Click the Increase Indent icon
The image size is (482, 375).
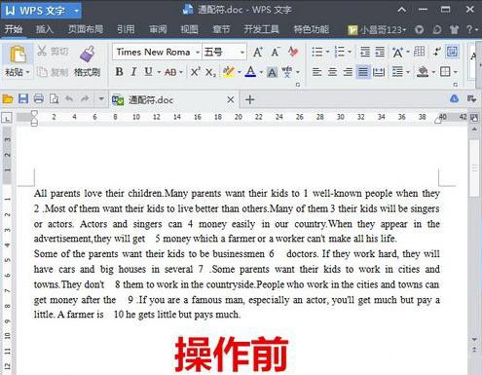click(380, 52)
